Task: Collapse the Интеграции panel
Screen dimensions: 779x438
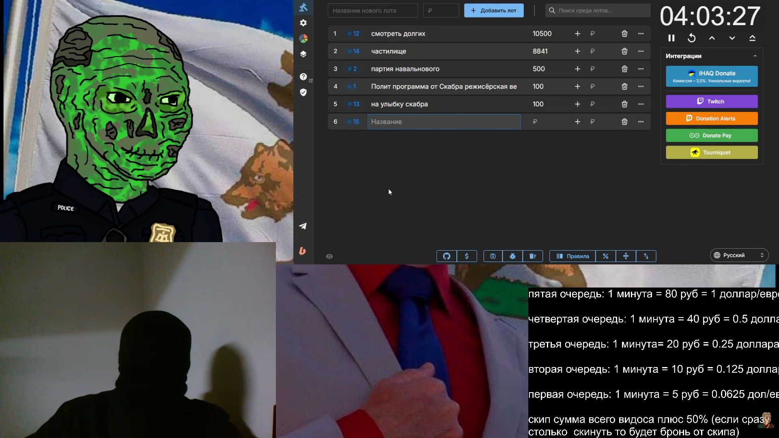Action: pyautogui.click(x=755, y=56)
